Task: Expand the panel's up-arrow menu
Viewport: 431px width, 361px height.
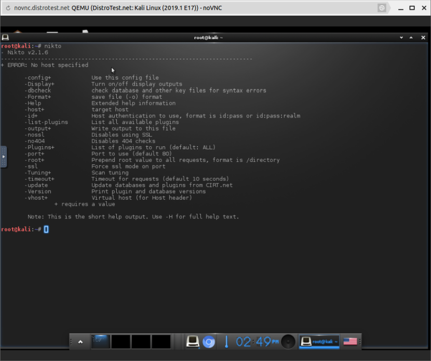Action: (80, 342)
